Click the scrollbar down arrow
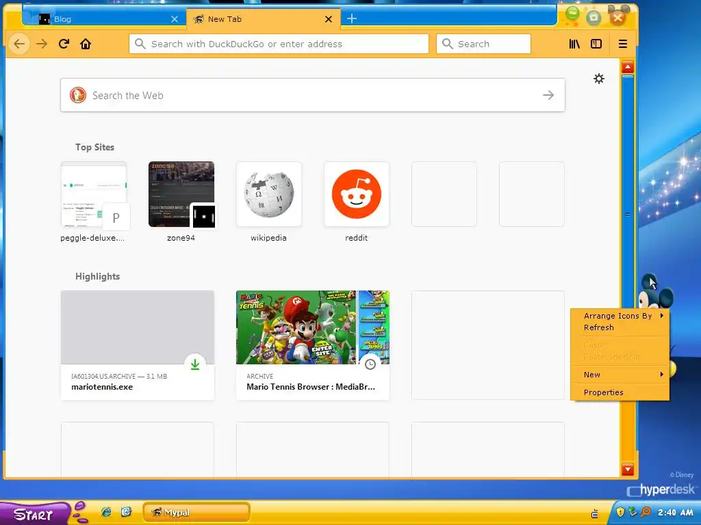 pos(628,469)
